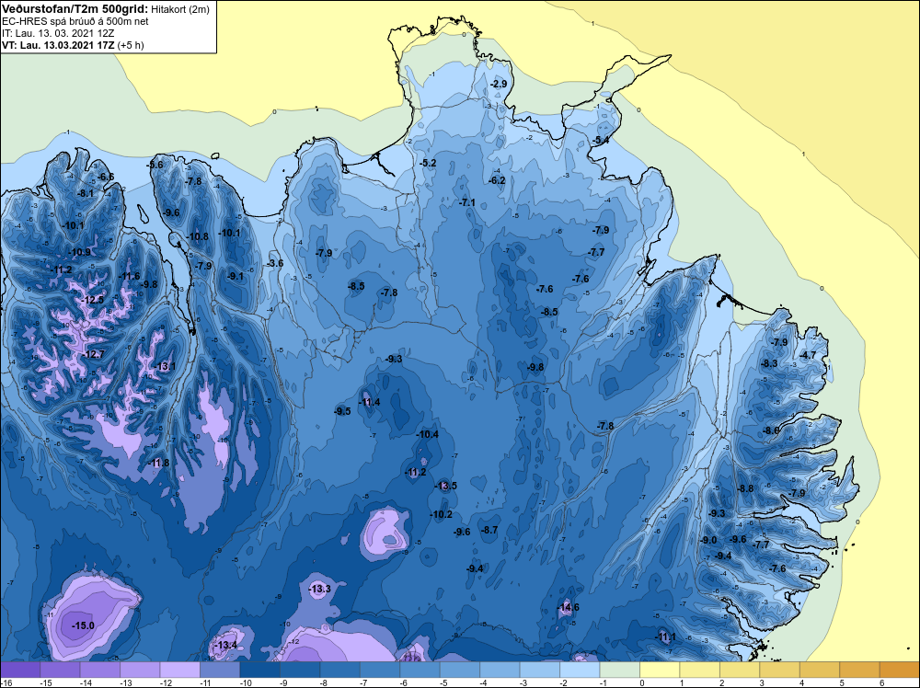Select the -8.6 temperature label
920x688 pixels.
[x=771, y=430]
